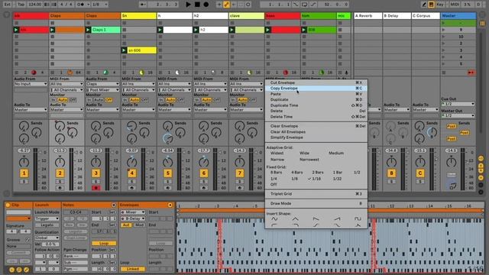This screenshot has height=275, width=489.
Task: Click the MIDI map mode button
Action: 455,5
